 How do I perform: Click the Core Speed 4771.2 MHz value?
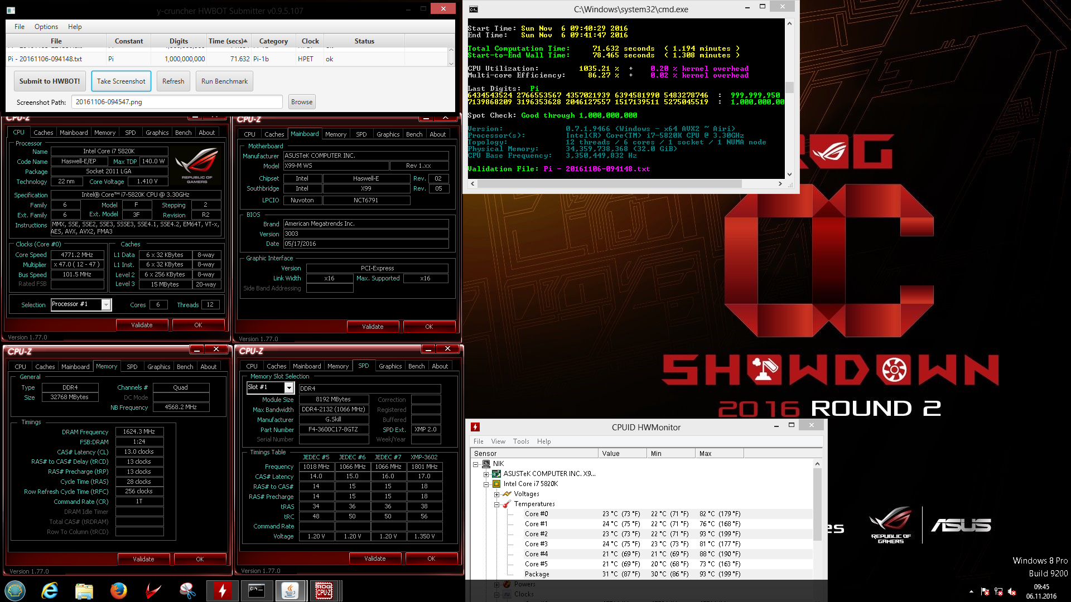77,255
